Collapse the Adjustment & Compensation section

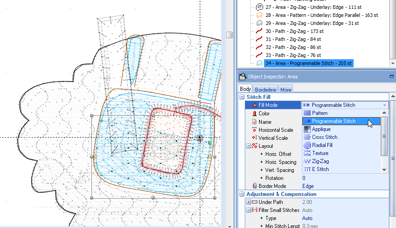(x=242, y=194)
